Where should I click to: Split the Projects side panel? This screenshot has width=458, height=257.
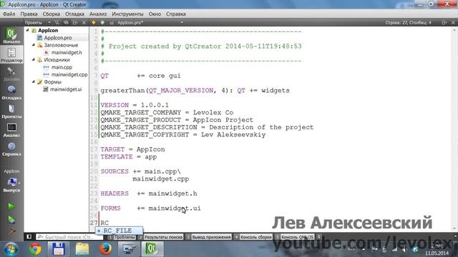[75, 22]
